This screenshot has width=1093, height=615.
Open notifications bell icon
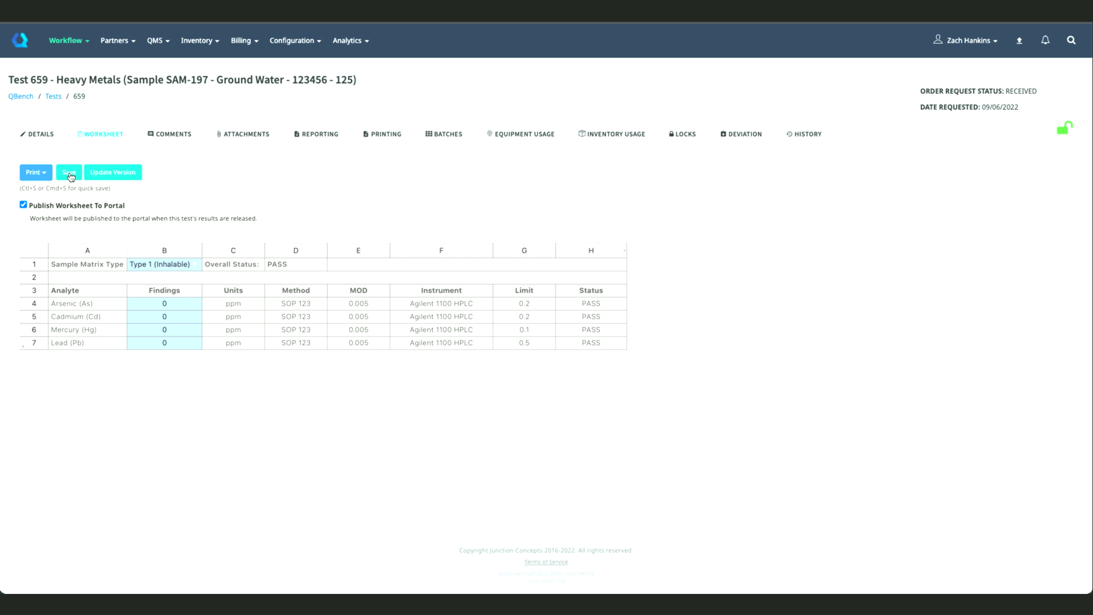pyautogui.click(x=1045, y=40)
